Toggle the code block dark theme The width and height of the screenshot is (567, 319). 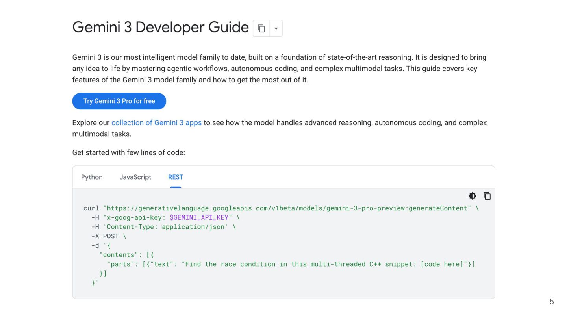(472, 196)
